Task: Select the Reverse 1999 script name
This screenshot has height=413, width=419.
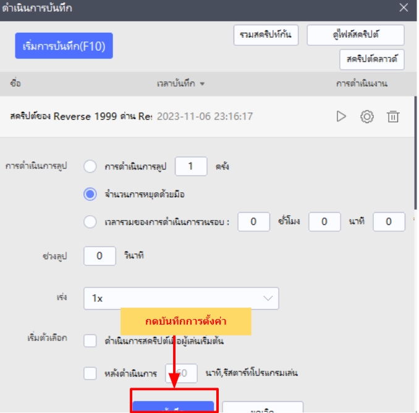Action: point(81,117)
